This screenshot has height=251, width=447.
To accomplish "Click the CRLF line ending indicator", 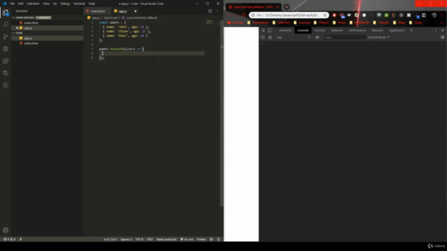I will 149,239.
